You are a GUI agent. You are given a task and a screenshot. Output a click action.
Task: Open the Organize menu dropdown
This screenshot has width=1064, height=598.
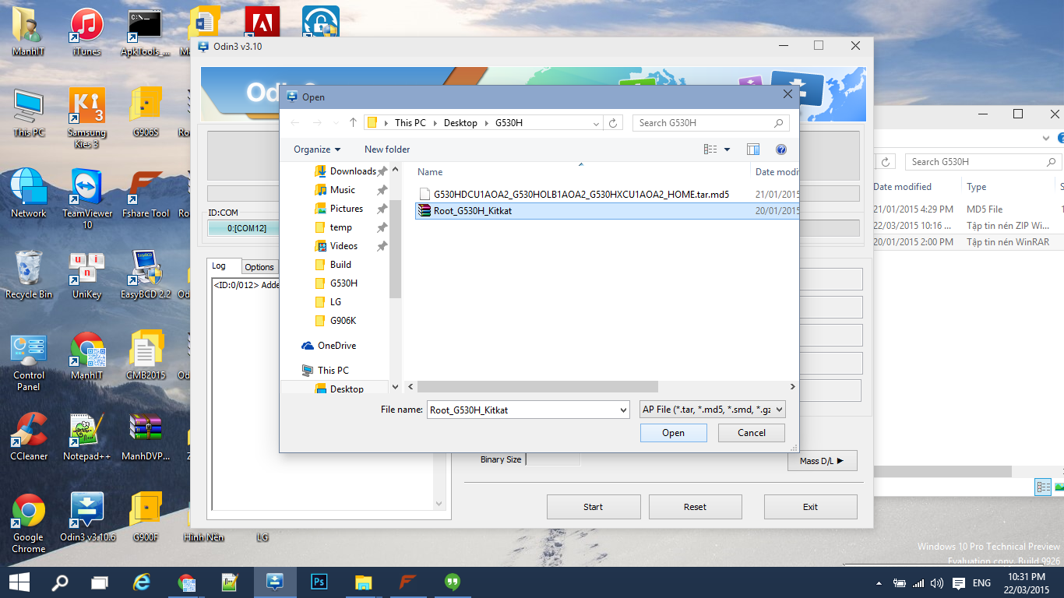317,149
